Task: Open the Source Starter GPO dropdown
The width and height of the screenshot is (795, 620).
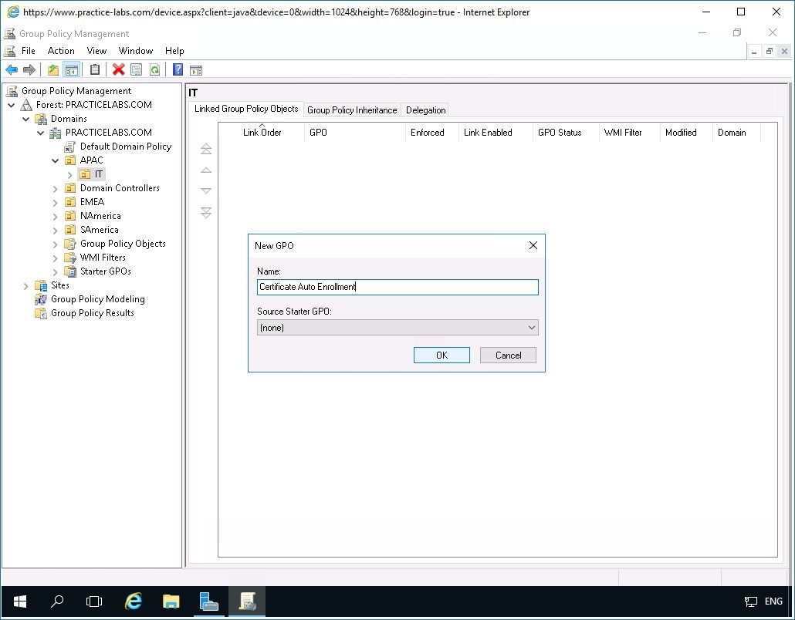Action: [530, 327]
